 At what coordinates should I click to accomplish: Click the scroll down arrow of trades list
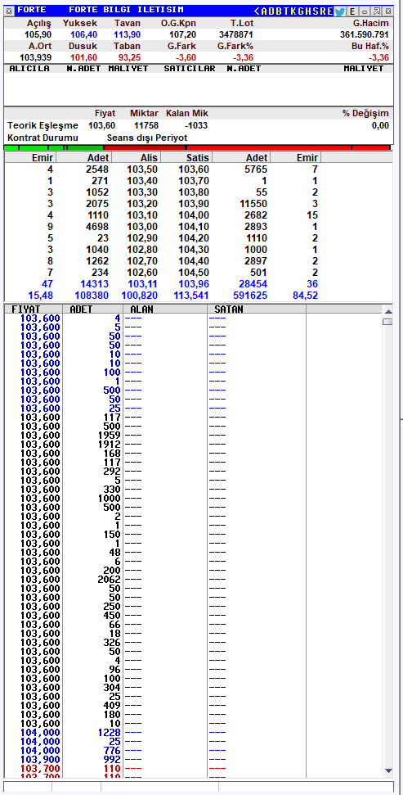point(387,770)
